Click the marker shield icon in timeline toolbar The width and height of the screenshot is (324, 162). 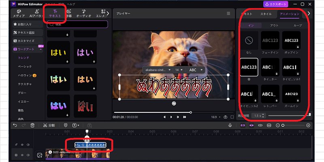[66, 125]
